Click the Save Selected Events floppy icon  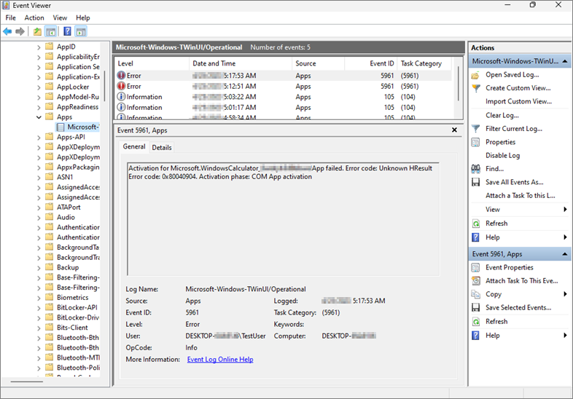(475, 307)
